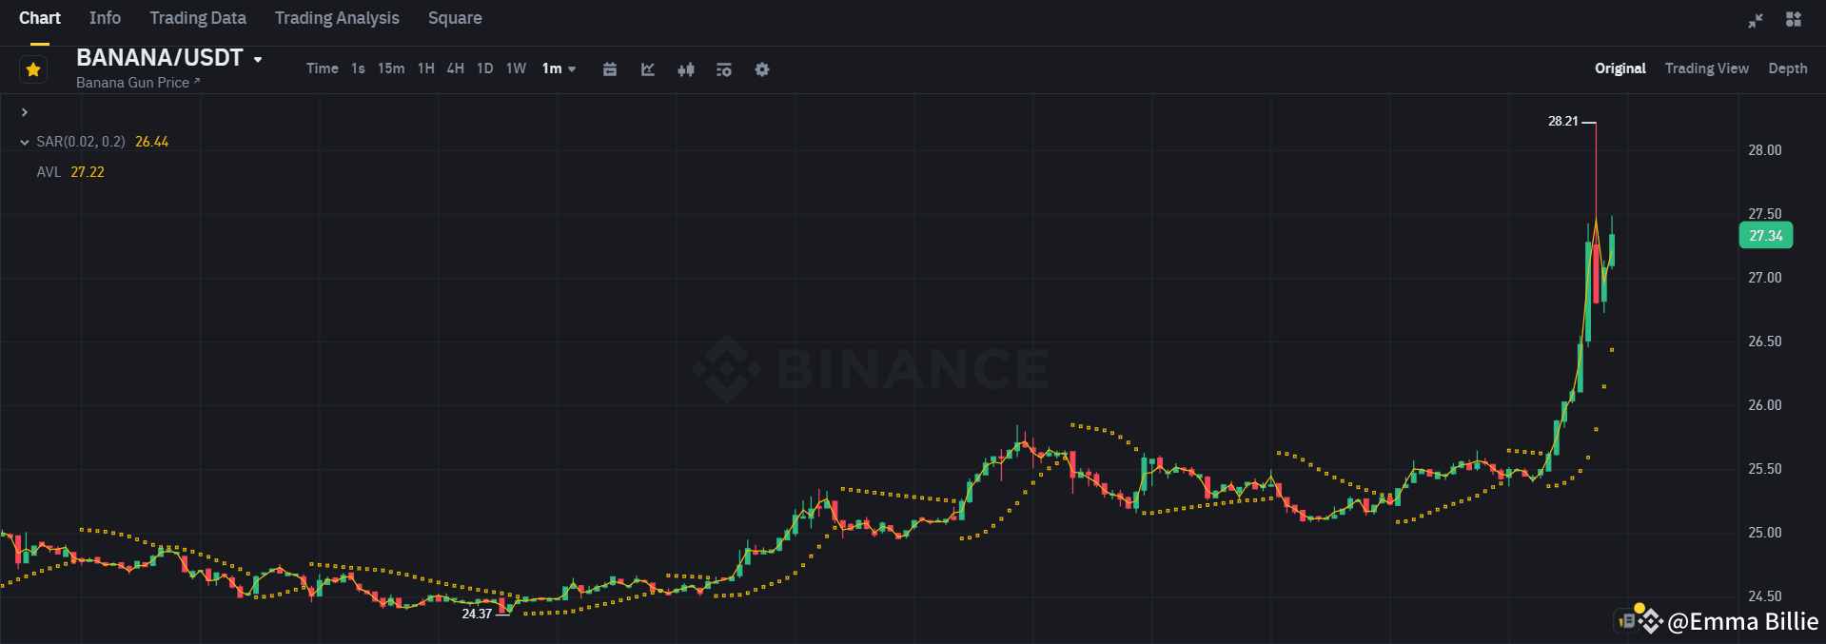Viewport: 1826px width, 644px height.
Task: Click the green 27.34 price tag
Action: 1765,235
